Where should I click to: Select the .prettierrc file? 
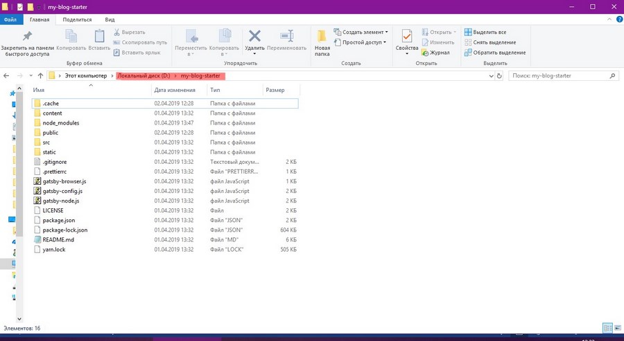[165, 172]
